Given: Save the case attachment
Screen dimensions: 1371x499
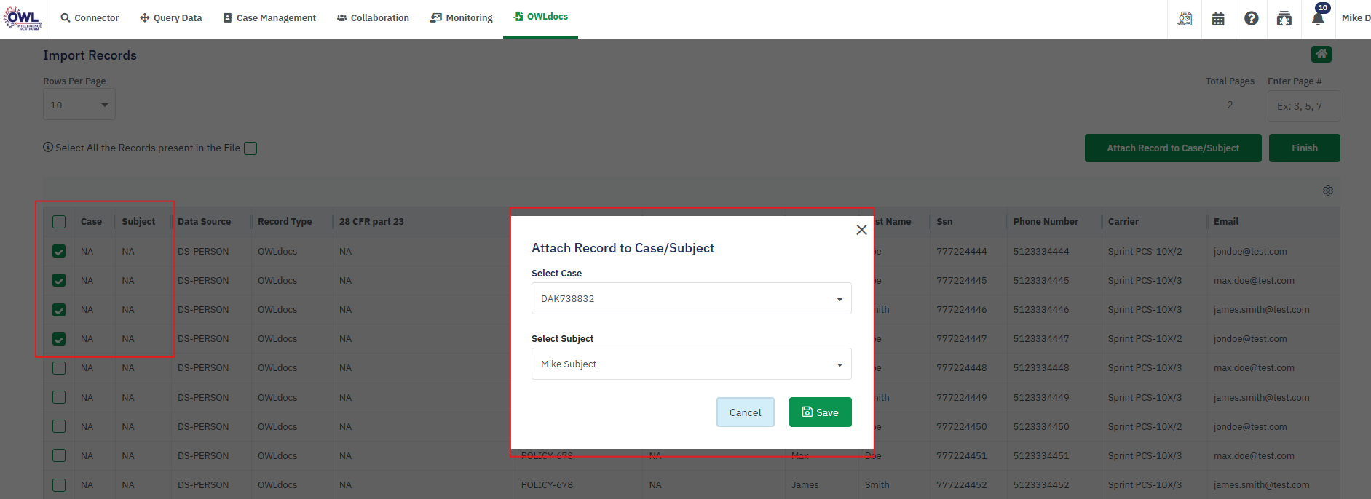Looking at the screenshot, I should (820, 412).
